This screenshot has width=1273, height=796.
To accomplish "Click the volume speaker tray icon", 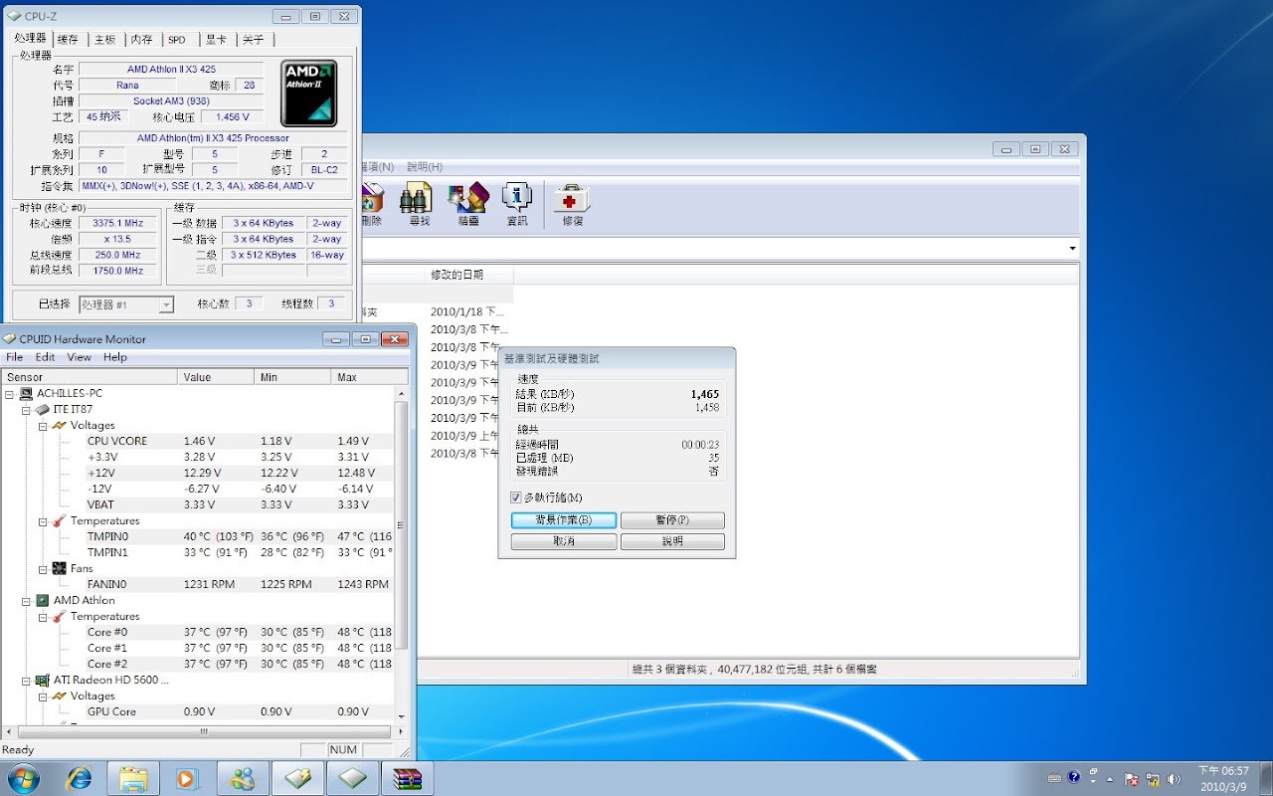I will coord(1174,779).
